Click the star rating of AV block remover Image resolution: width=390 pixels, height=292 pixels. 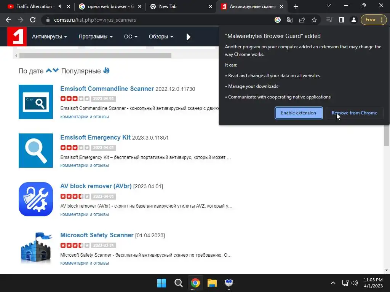pyautogui.click(x=75, y=196)
